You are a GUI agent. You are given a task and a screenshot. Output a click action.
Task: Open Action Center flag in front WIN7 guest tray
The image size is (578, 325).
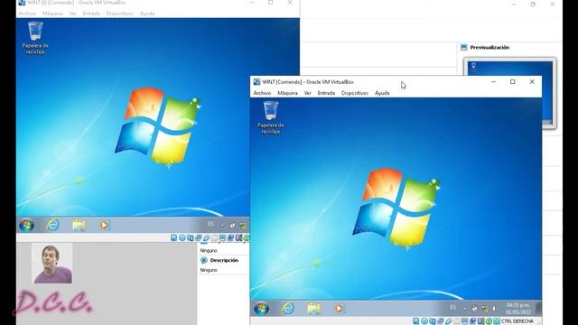click(x=474, y=308)
